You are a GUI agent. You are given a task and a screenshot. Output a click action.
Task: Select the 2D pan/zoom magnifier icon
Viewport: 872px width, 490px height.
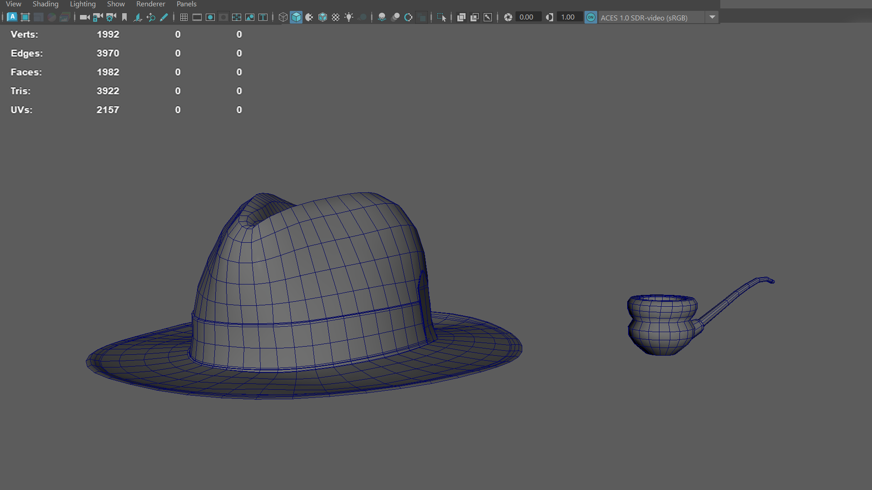pyautogui.click(x=151, y=17)
